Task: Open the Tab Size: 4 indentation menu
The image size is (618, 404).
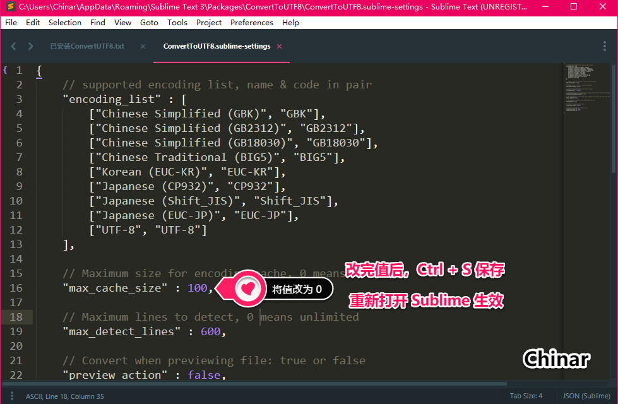Action: click(x=526, y=395)
